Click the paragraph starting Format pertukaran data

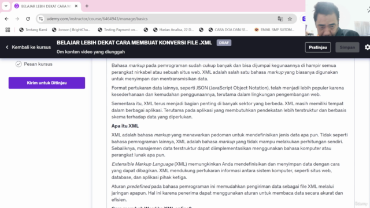(x=228, y=91)
